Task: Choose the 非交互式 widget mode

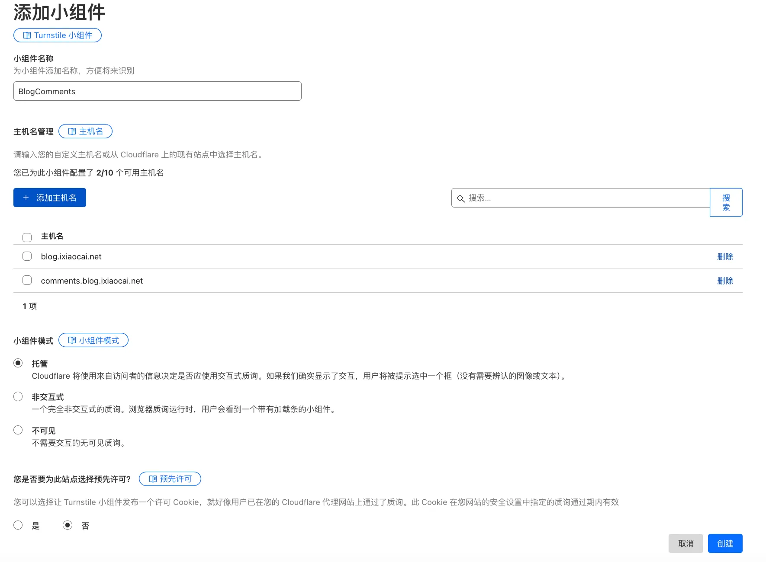Action: [18, 396]
